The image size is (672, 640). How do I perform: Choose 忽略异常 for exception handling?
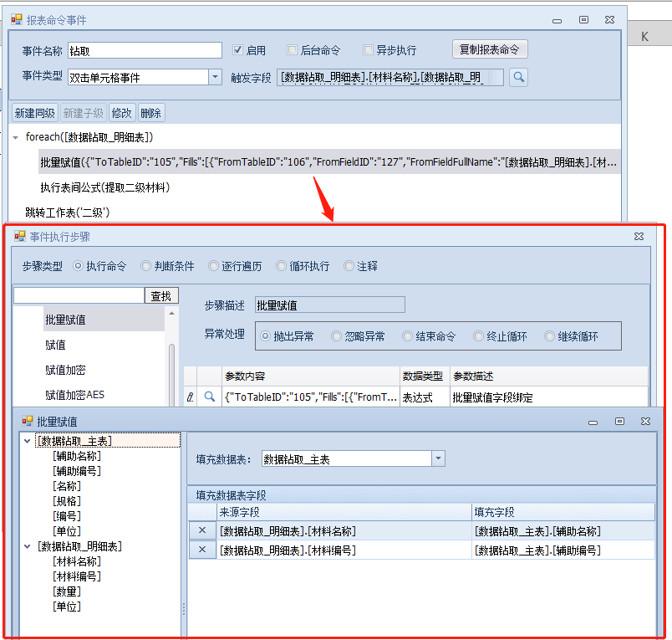coord(337,336)
